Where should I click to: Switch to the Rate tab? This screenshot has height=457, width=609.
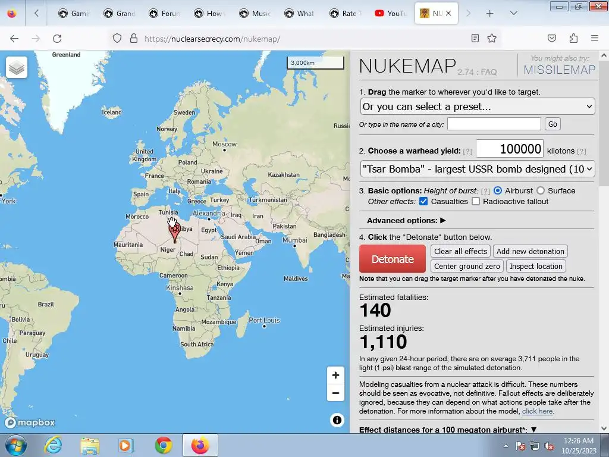click(x=346, y=14)
